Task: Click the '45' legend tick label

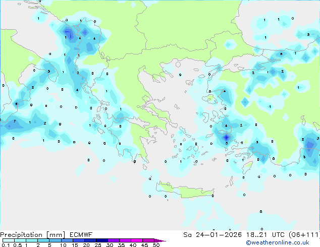Action: (x=145, y=245)
